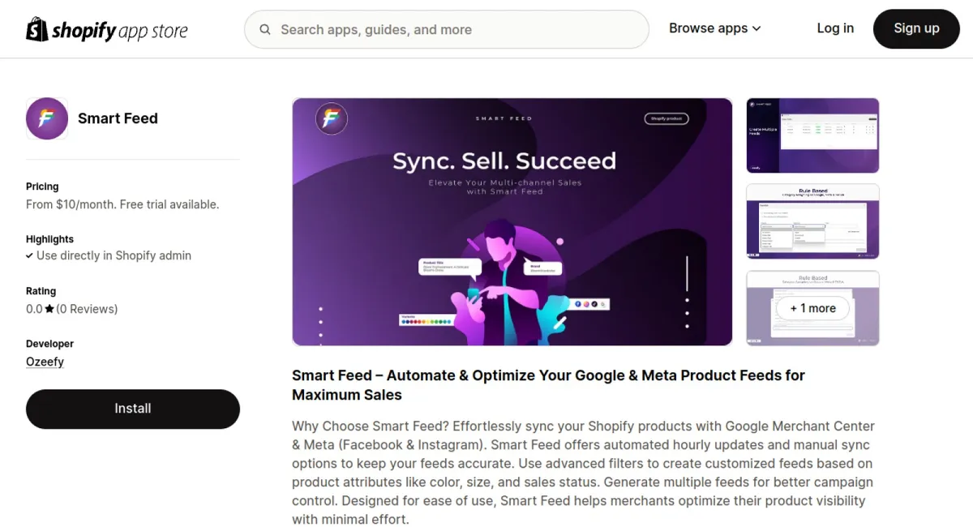The width and height of the screenshot is (973, 527).
Task: Install the Smart Feed app
Action: point(133,409)
